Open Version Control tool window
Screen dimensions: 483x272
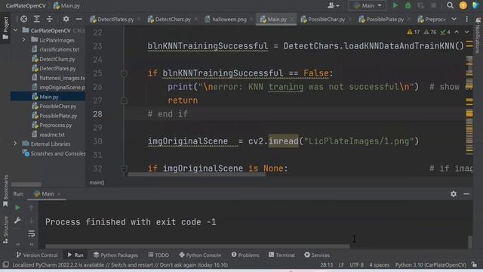[x=37, y=255]
